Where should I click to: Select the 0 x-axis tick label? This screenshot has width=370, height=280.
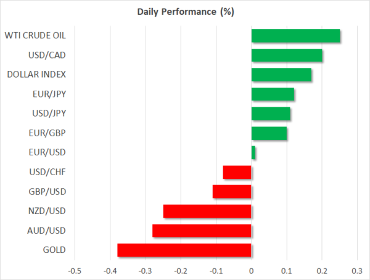point(252,270)
